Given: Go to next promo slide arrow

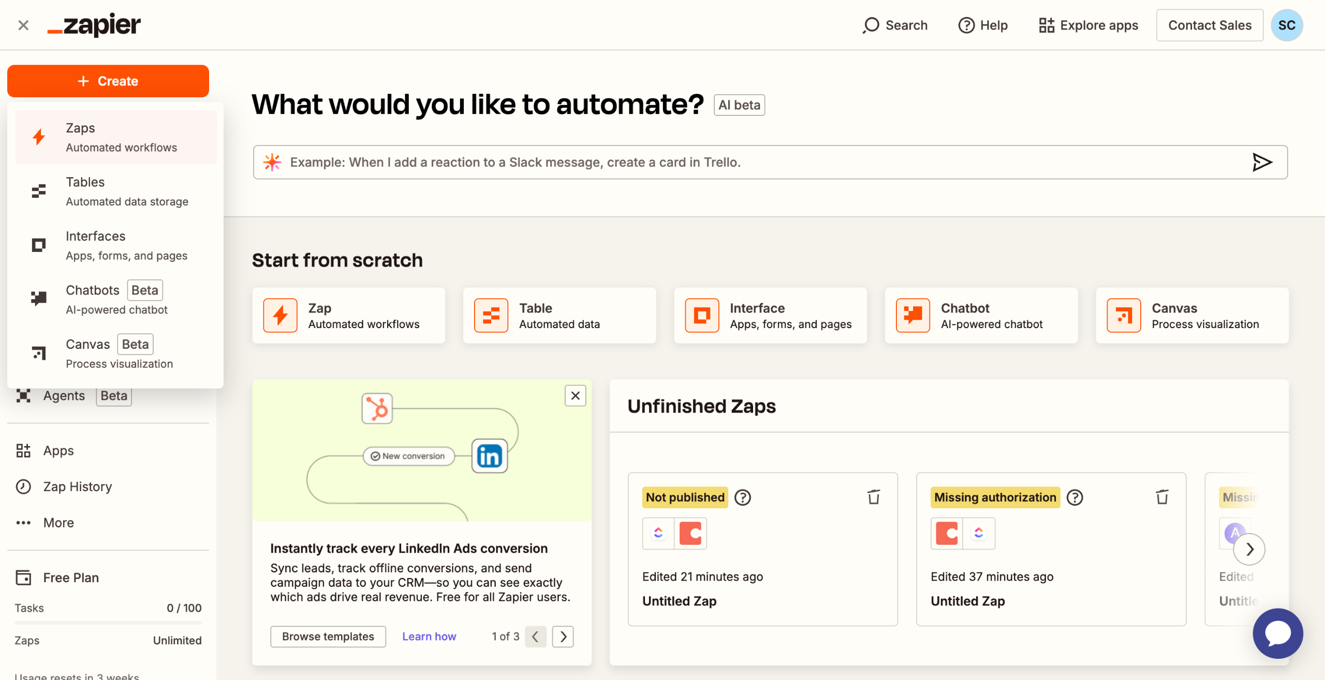Looking at the screenshot, I should pyautogui.click(x=563, y=637).
